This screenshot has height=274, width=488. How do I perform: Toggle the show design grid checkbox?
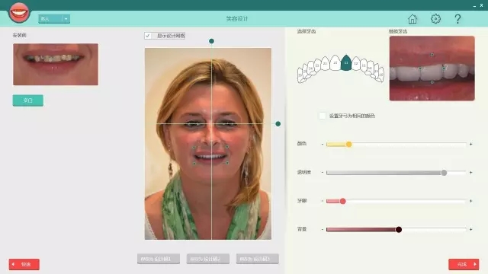pyautogui.click(x=148, y=36)
